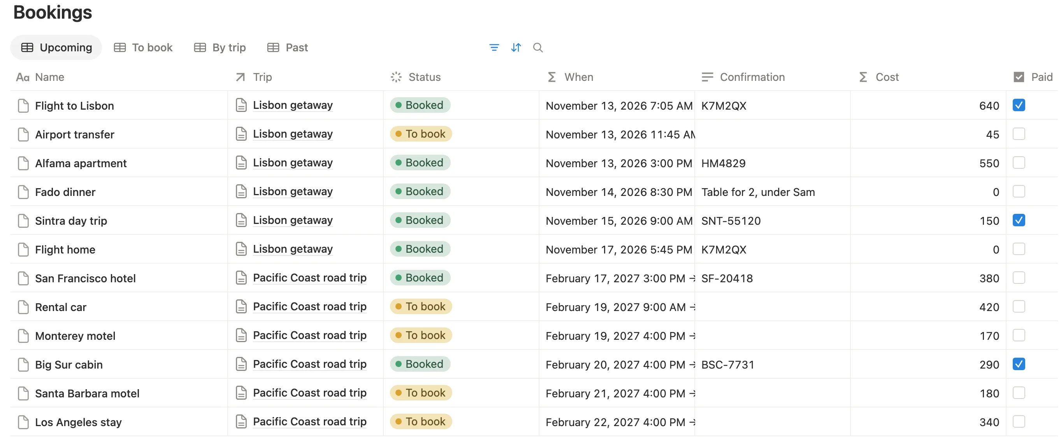The image size is (1061, 437).
Task: Click the search magnifier icon
Action: [x=538, y=48]
